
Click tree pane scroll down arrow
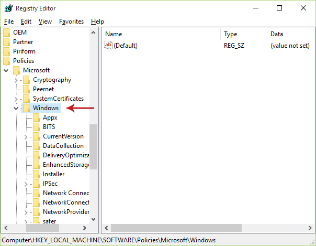[x=93, y=219]
